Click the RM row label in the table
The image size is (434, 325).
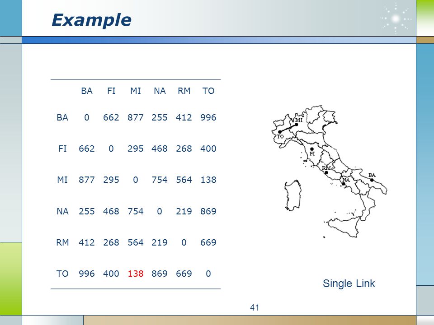point(62,242)
